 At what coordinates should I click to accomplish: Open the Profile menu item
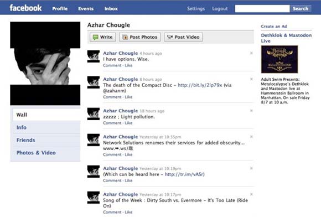point(60,9)
